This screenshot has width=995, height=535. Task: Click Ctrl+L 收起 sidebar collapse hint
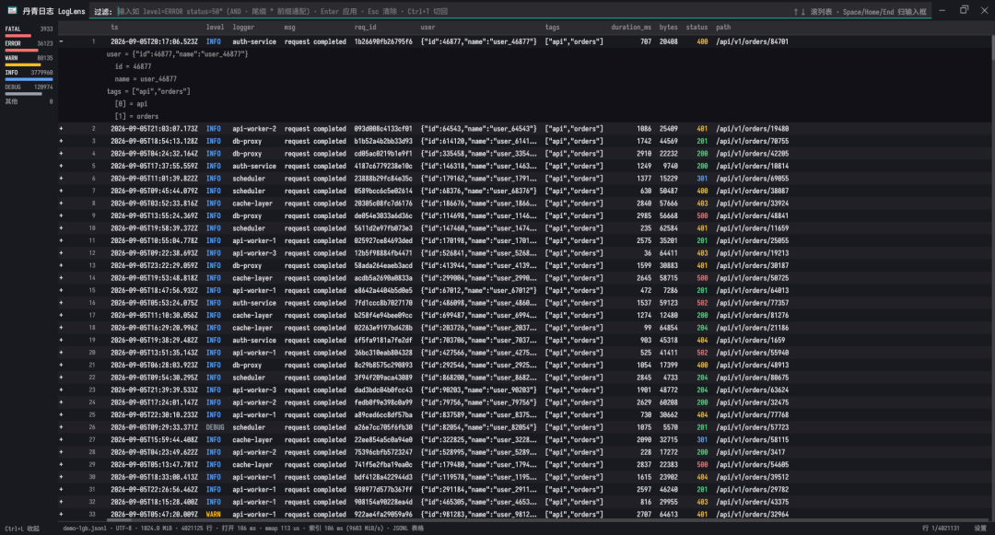point(22,529)
